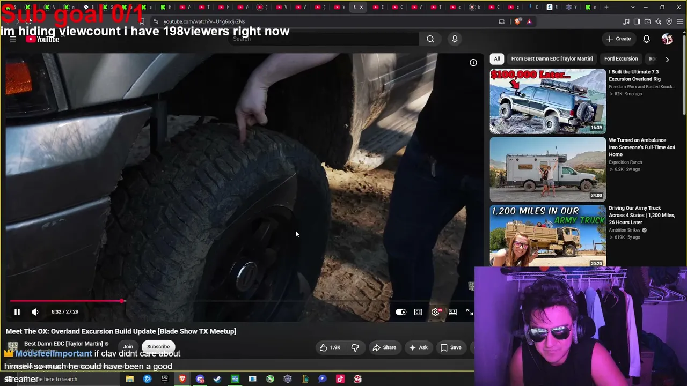Viewport: 687px width, 386px height.
Task: Save the video to a playlist
Action: click(x=451, y=347)
